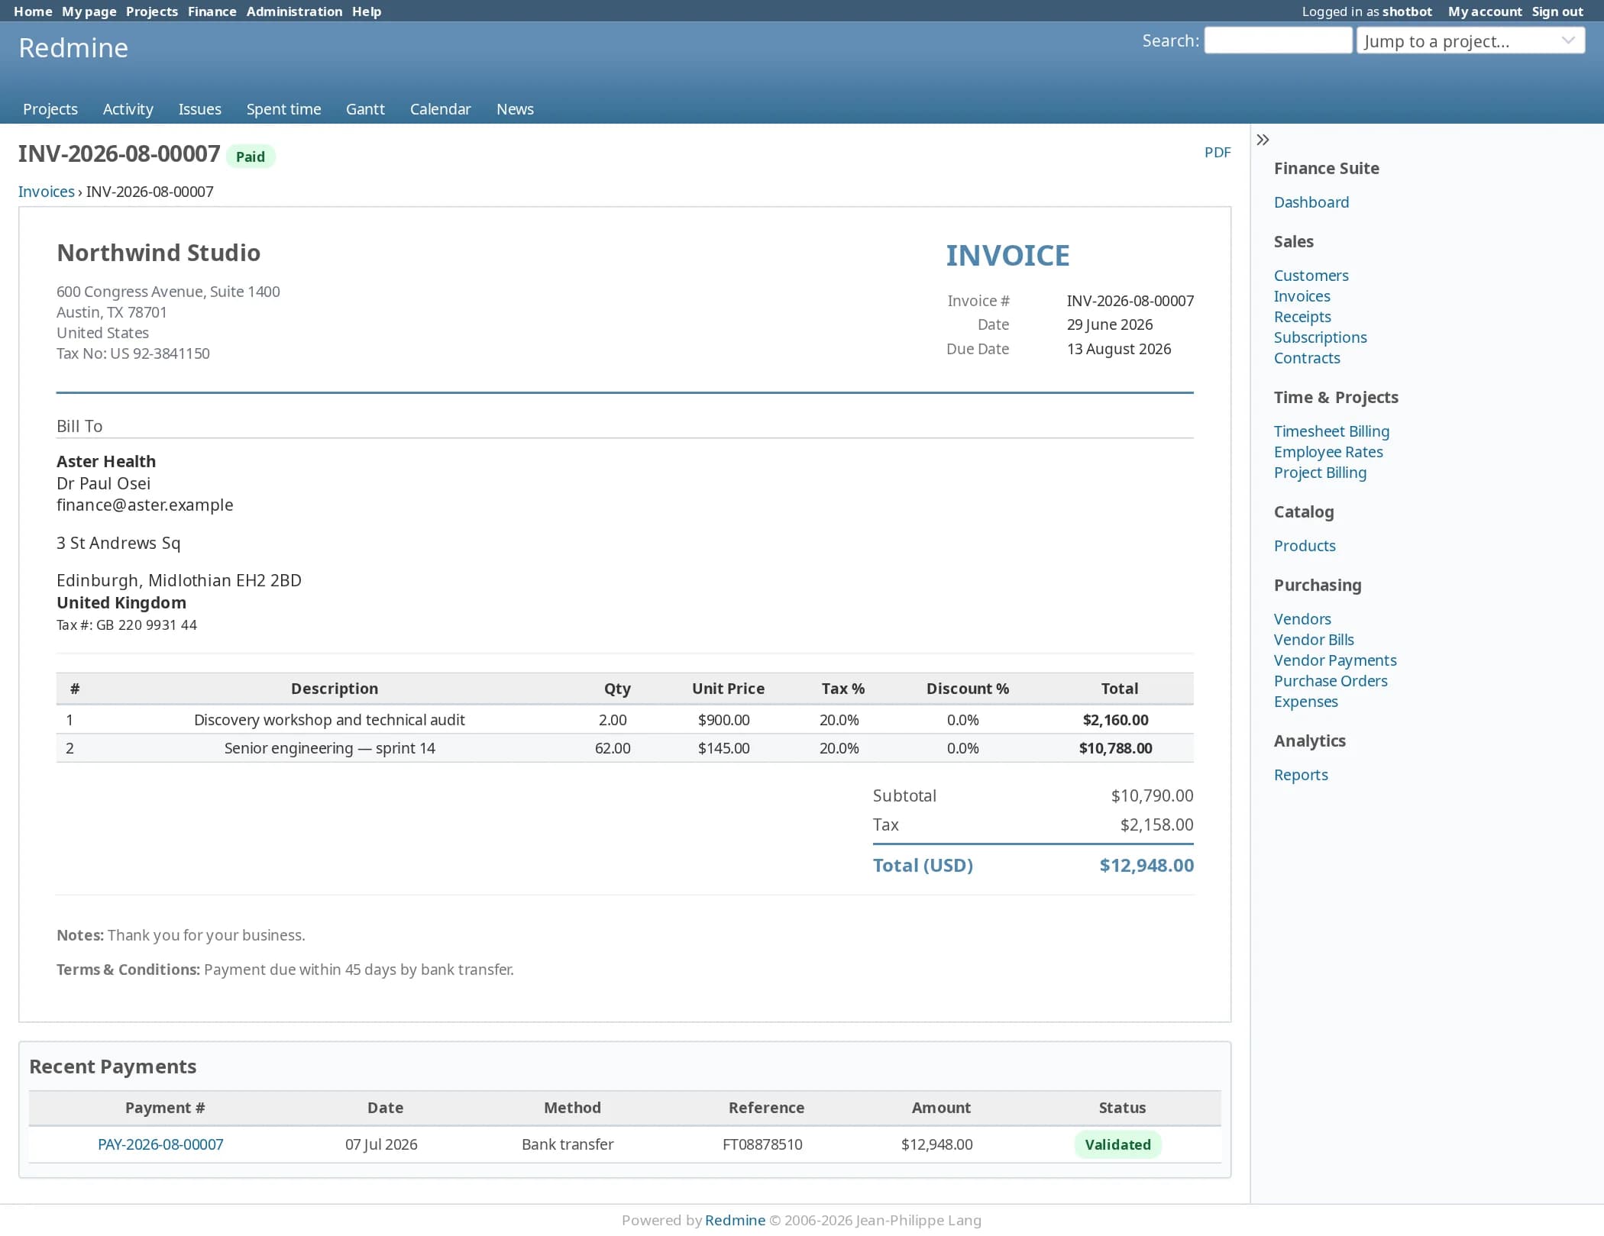Switch to the Projects tab in the main menu
1604x1236 pixels.
point(50,109)
